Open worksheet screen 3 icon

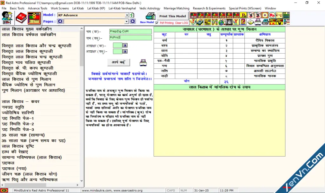click(207, 15)
